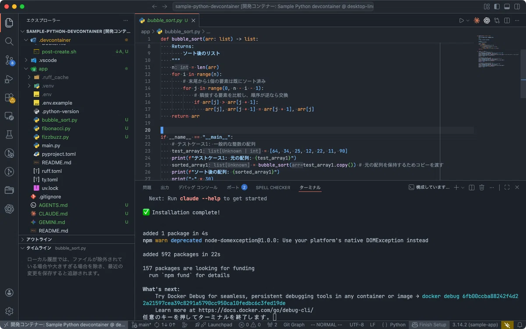526x329 pixels.
Task: Go forward with title bar arrow
Action: 165,7
